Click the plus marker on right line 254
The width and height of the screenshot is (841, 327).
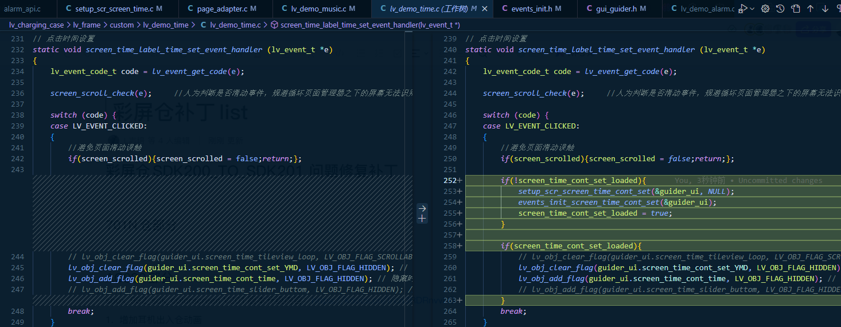[460, 202]
